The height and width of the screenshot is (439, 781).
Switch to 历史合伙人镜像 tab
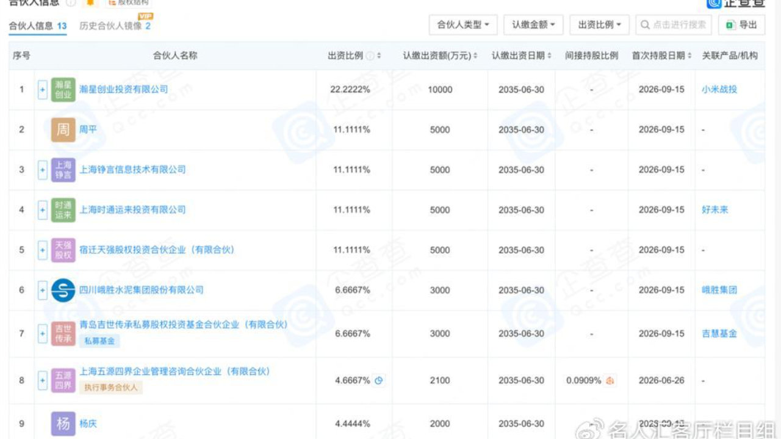pyautogui.click(x=115, y=26)
